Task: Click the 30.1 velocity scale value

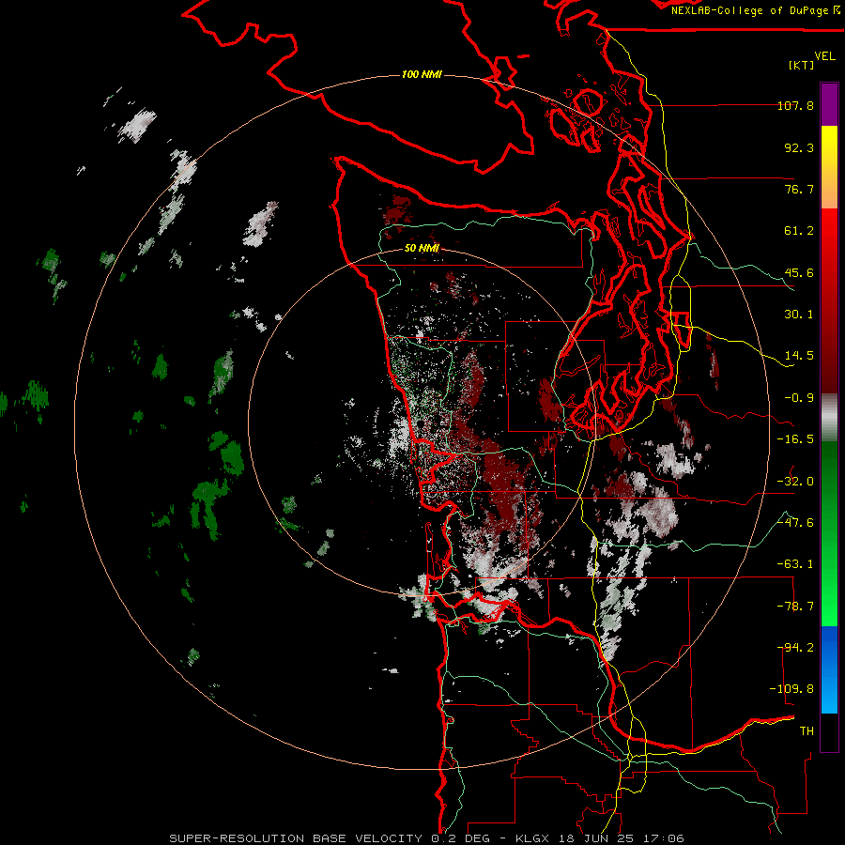Action: (x=799, y=315)
